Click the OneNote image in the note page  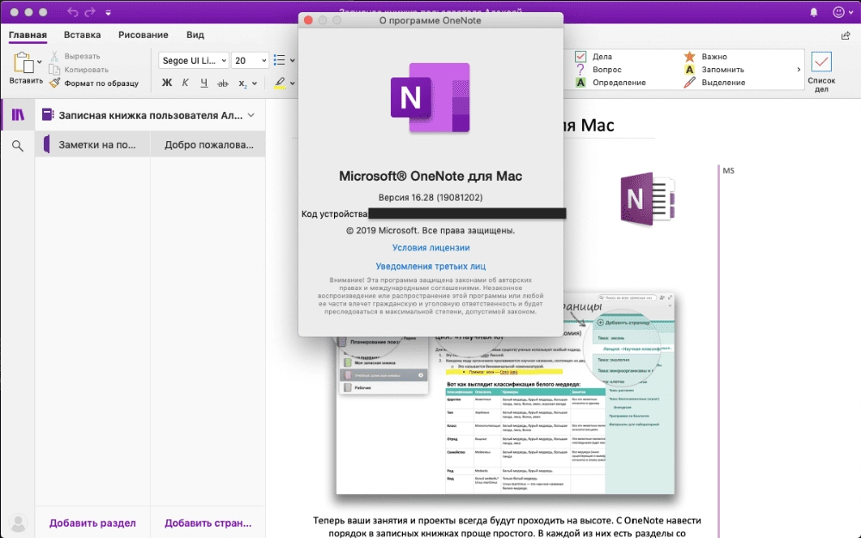tap(647, 198)
